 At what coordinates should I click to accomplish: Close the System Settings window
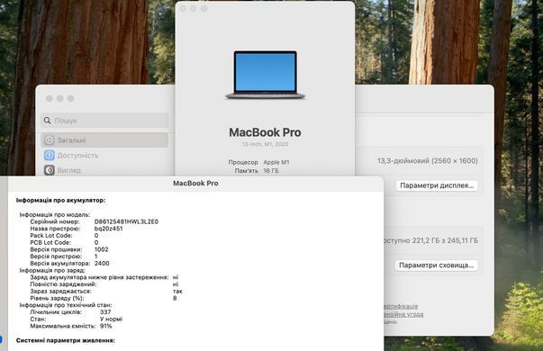click(50, 98)
